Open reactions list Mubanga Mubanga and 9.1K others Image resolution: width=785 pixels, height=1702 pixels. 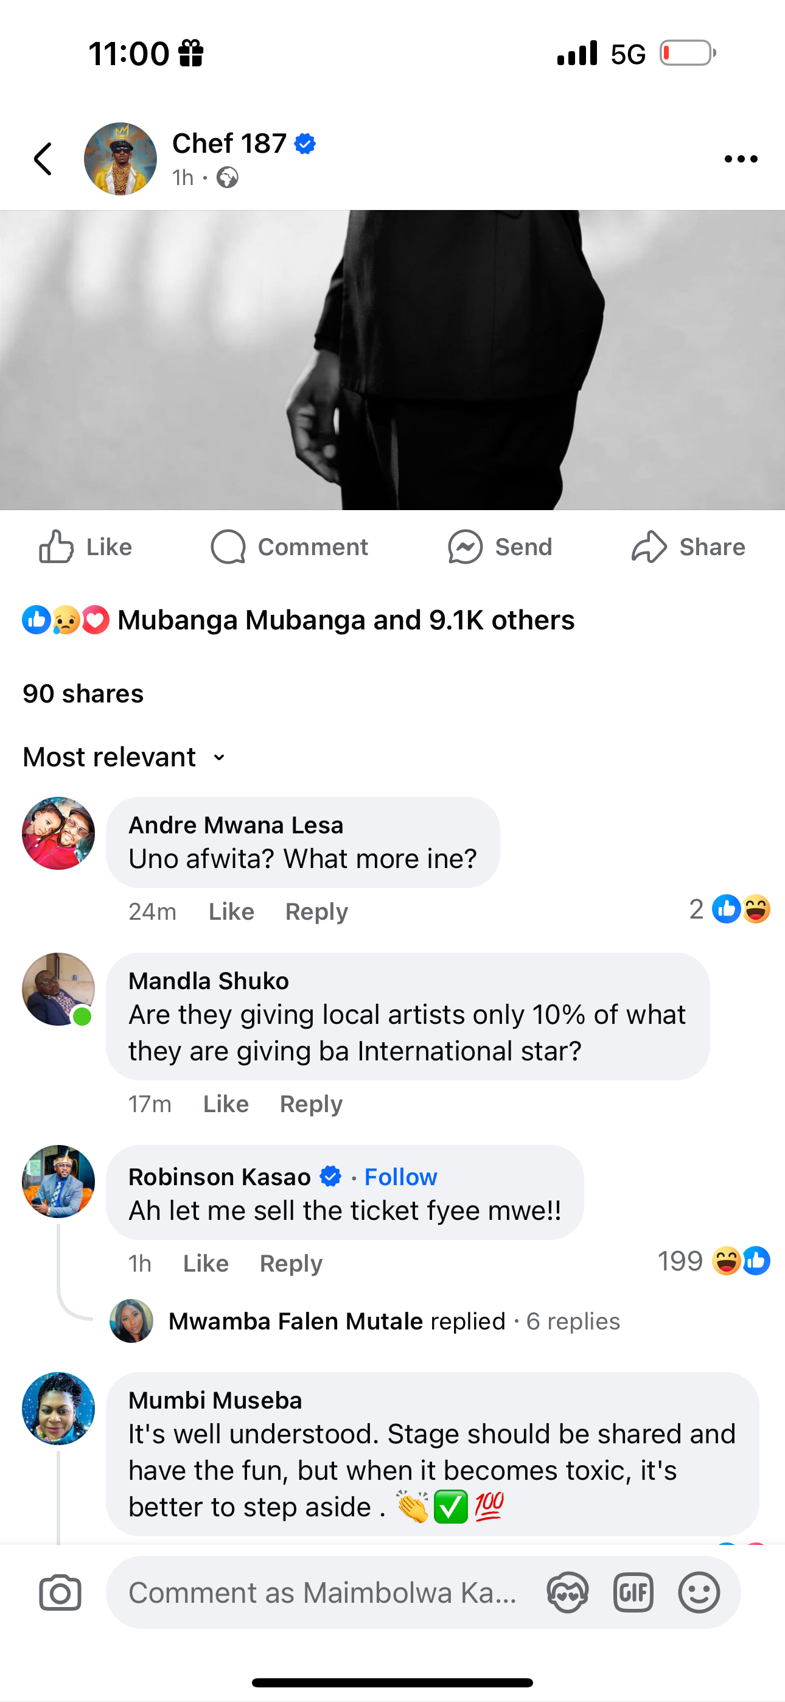click(345, 620)
